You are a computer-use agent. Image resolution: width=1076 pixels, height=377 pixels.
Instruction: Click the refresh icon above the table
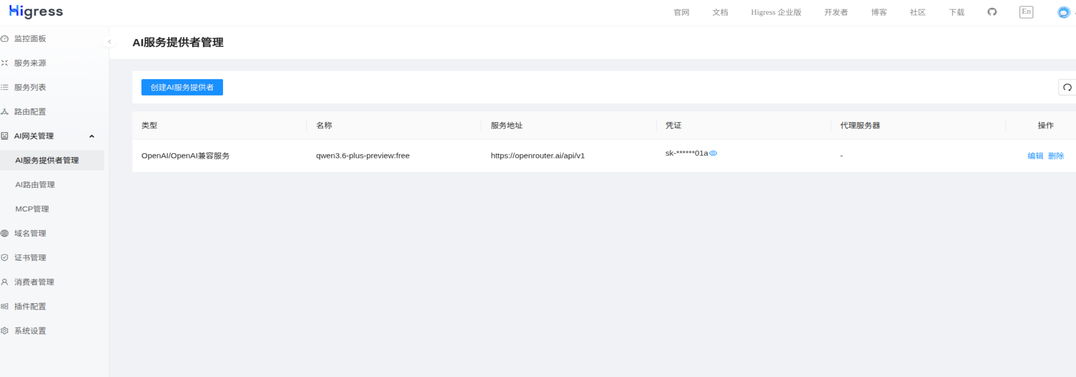coord(1067,87)
